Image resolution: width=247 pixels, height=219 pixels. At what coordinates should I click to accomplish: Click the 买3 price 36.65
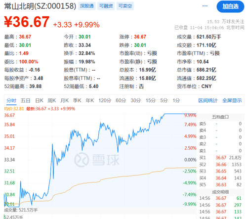pyautogui.click(x=221, y=171)
